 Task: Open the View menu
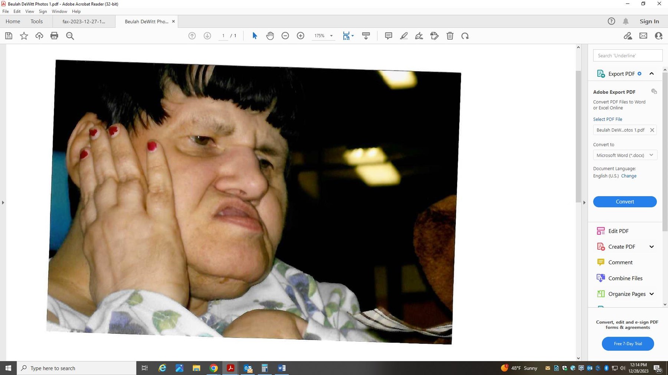click(x=29, y=11)
